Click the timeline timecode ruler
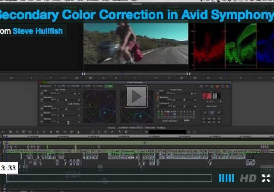The image size is (274, 192). tap(138, 137)
